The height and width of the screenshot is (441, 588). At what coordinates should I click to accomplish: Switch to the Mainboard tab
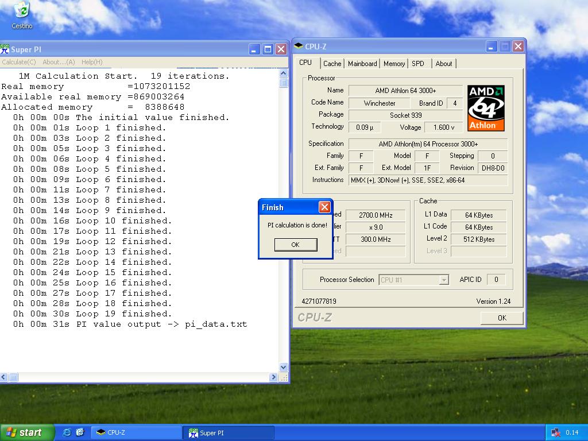[x=362, y=63]
